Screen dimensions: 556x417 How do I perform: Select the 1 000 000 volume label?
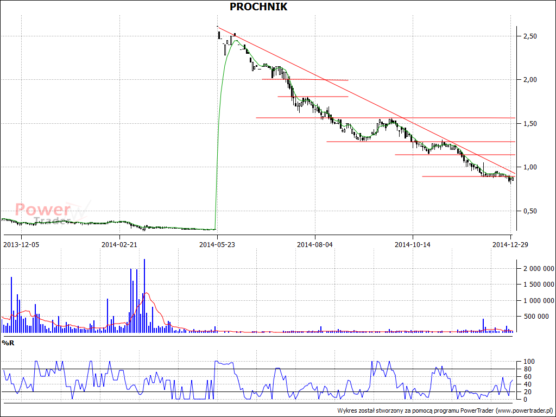[539, 301]
